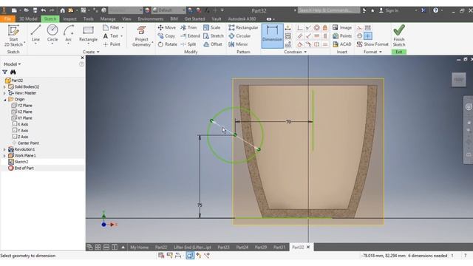The image size is (473, 266).
Task: Click the Home icon in quick access toolbar
Action: (x=62, y=10)
